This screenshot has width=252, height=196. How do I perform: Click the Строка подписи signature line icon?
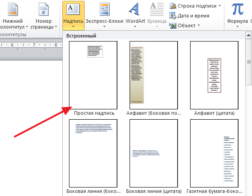tap(173, 6)
